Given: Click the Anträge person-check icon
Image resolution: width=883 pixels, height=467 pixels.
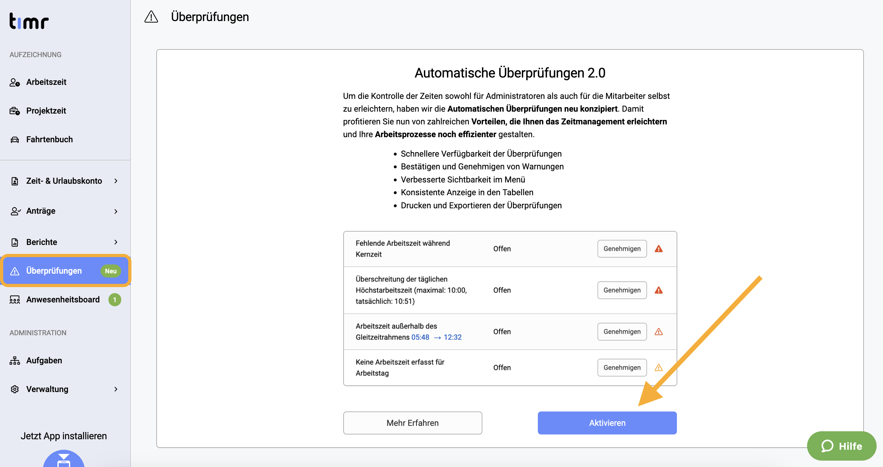Looking at the screenshot, I should [x=15, y=211].
